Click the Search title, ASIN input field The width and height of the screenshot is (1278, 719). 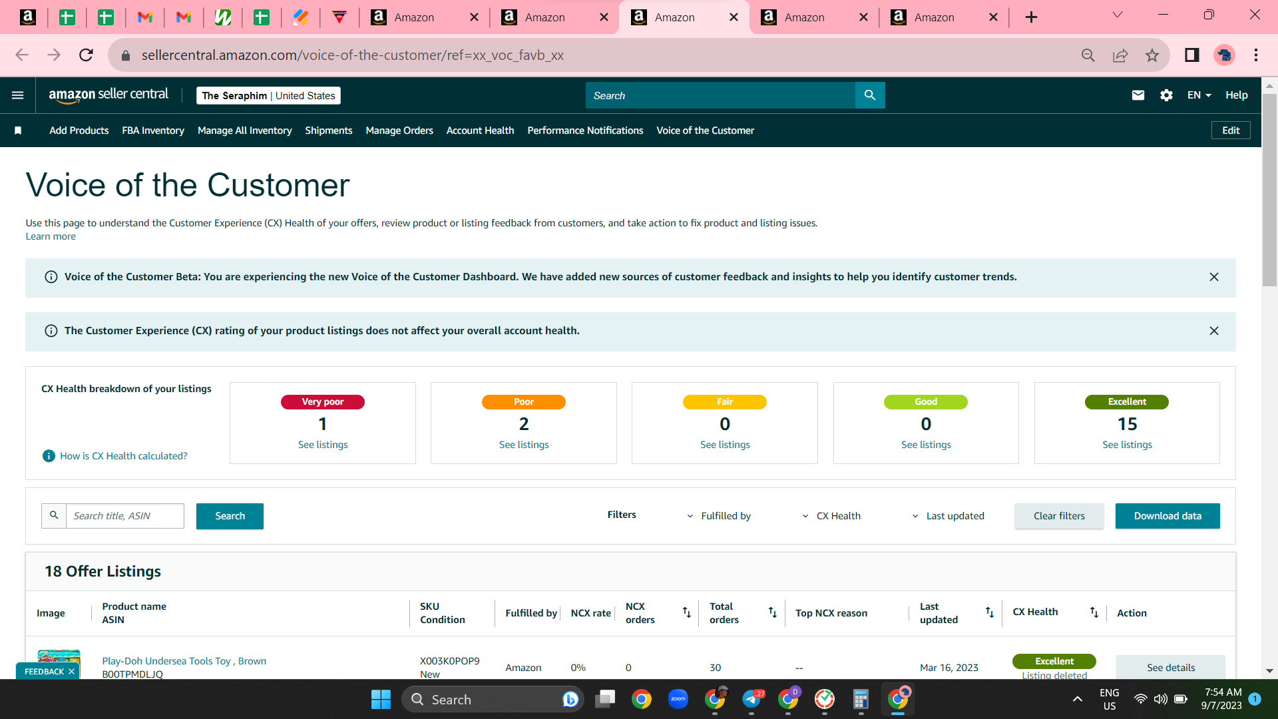[x=125, y=516]
